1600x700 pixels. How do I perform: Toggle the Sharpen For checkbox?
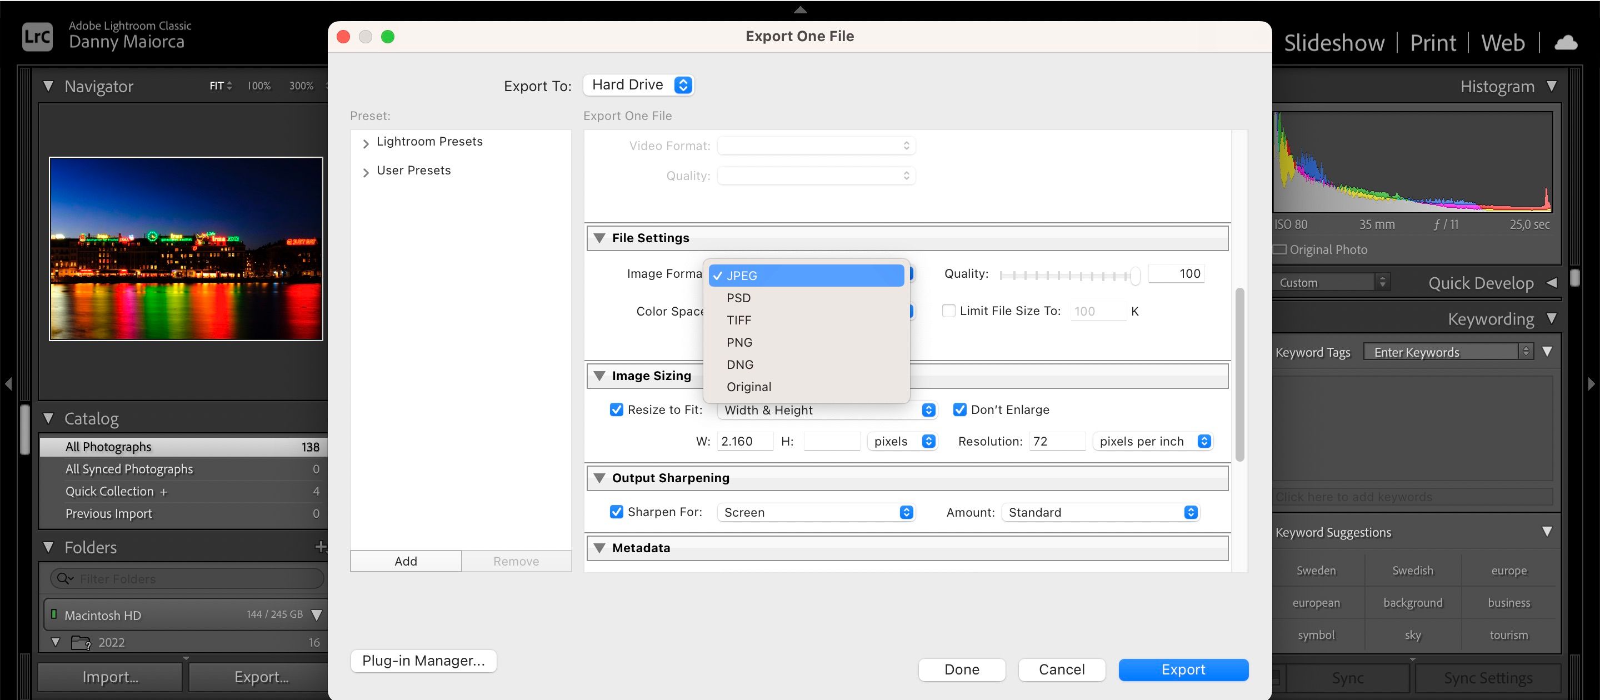(x=616, y=512)
